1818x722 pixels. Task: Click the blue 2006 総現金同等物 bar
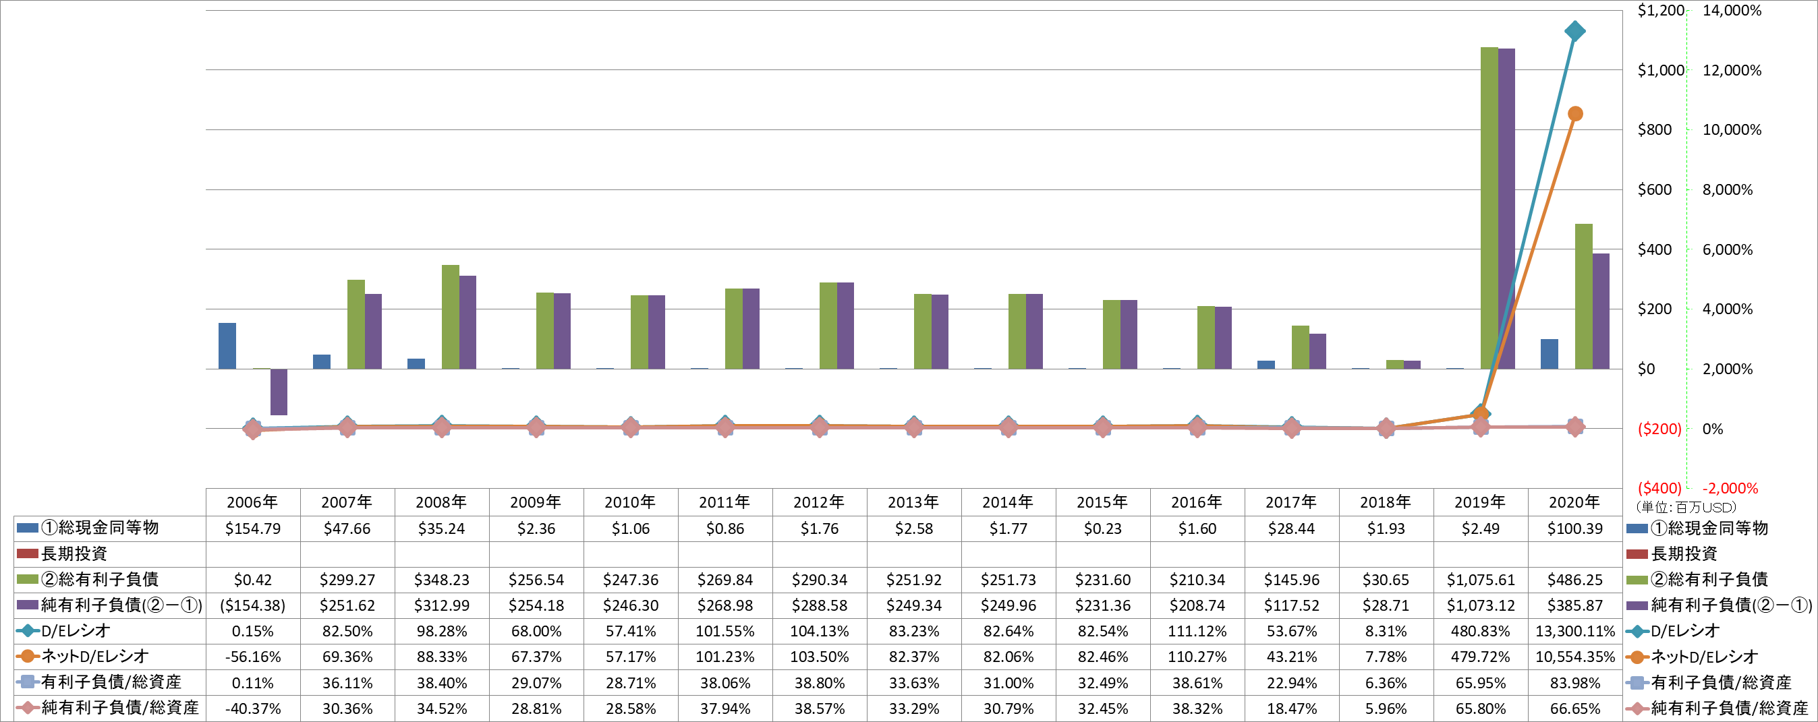point(227,345)
